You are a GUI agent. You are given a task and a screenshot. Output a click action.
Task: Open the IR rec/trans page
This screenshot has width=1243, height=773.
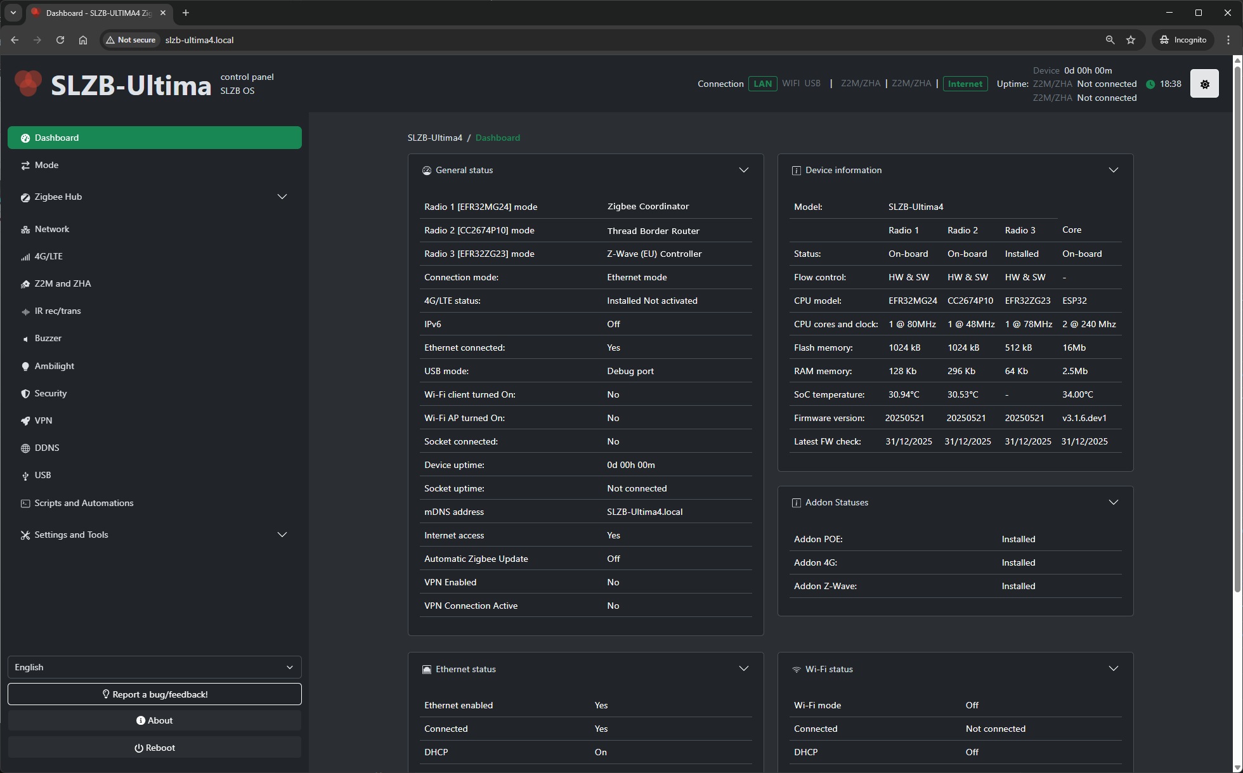[57, 311]
